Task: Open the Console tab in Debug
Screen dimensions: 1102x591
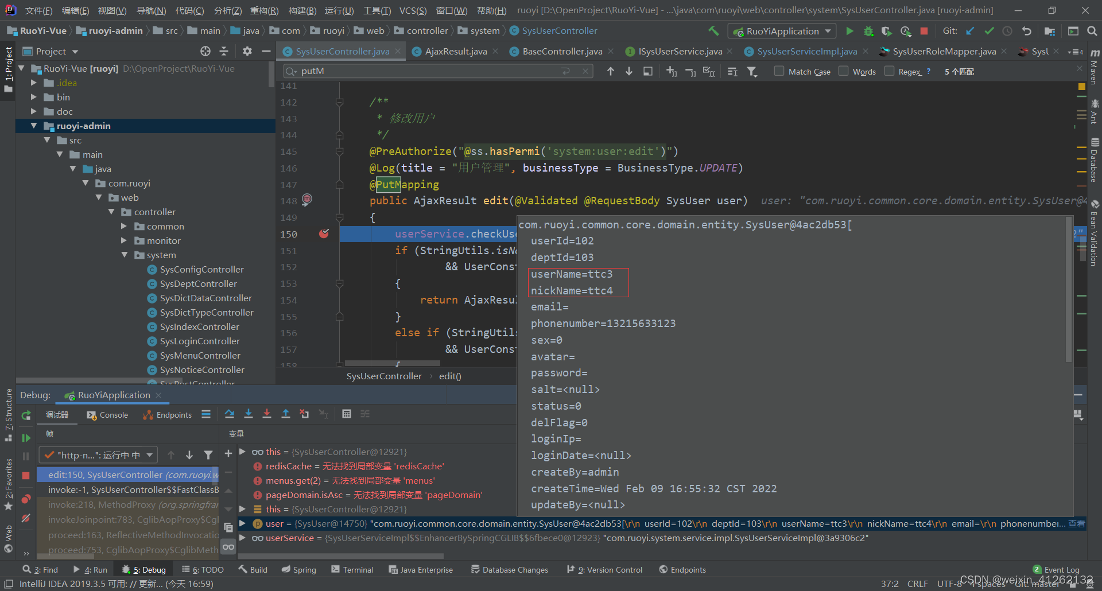Action: tap(107, 415)
